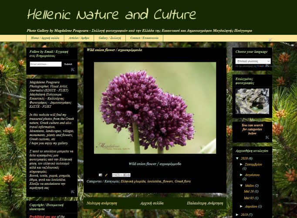The image size is (297, 218).
Task: Click the 'Copyright / Πνευματική ιδιοκτησία' heading
Action: pos(47,207)
